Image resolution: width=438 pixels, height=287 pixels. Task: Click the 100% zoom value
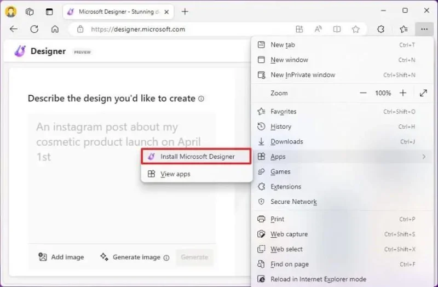[383, 93]
